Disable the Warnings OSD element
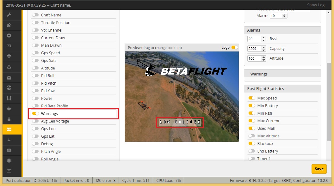 (35, 113)
